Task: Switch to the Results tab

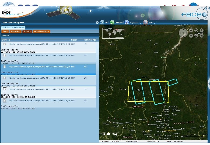Action: [27, 31]
